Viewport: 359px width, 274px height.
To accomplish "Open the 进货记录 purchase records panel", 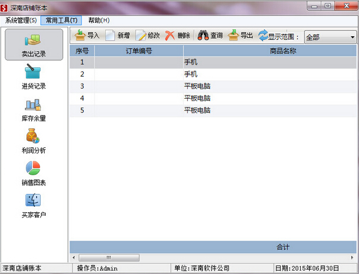I will 34,77.
